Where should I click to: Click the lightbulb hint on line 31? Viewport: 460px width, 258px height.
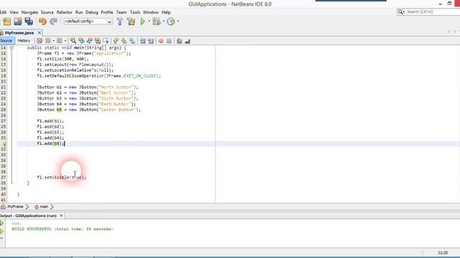click(4, 143)
